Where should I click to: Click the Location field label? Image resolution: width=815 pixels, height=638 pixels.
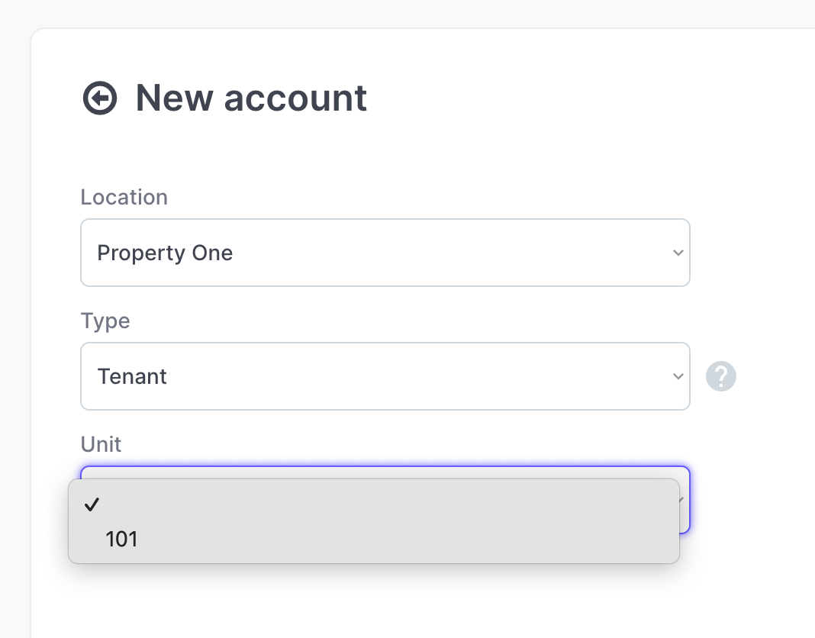point(124,197)
